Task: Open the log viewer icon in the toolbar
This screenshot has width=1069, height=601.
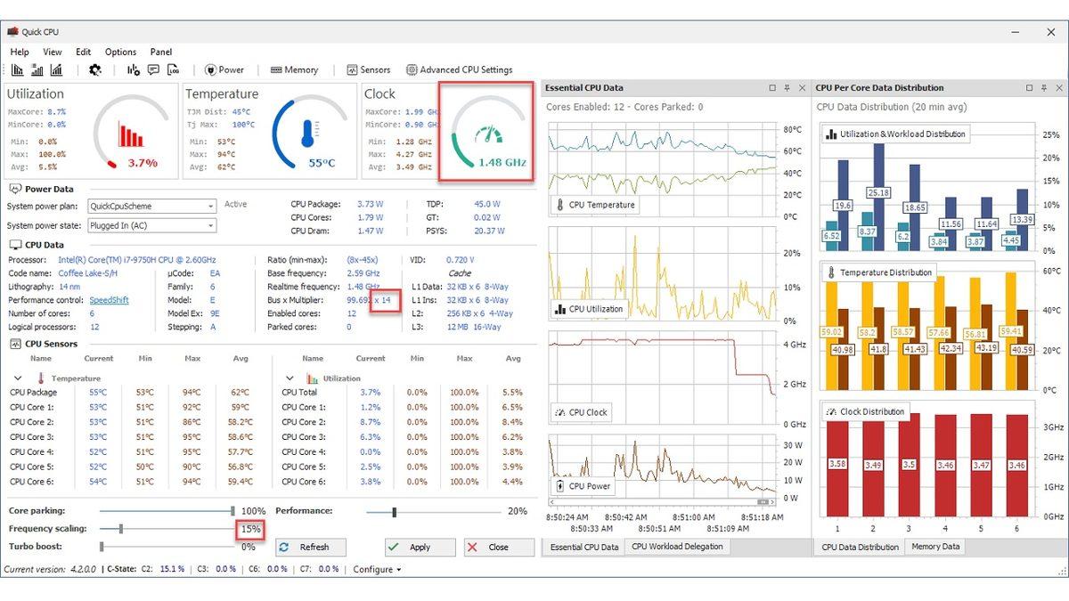Action: coord(174,69)
